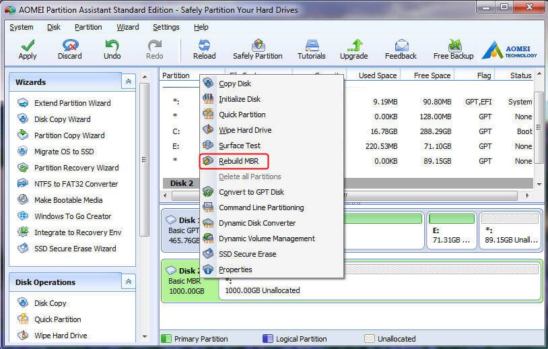
Task: Open the System menu
Action: coord(22,27)
